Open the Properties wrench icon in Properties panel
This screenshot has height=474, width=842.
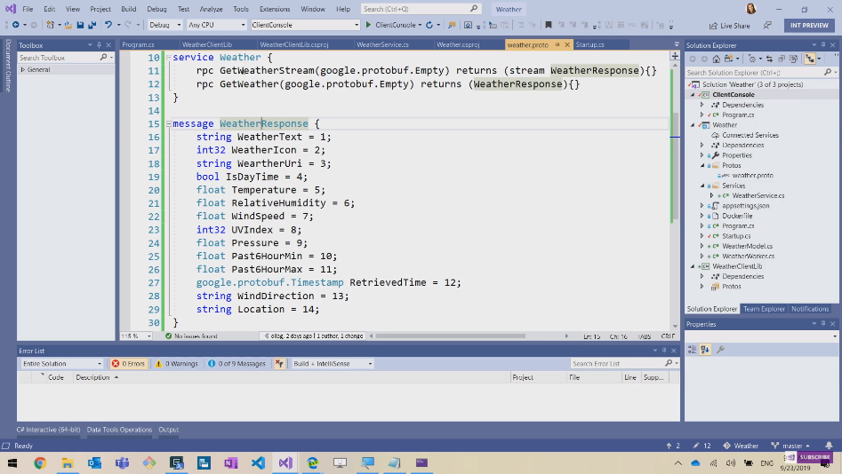(720, 350)
